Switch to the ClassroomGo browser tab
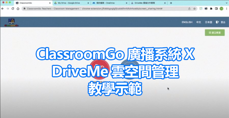Screen dimensions: 229x118 33,3
